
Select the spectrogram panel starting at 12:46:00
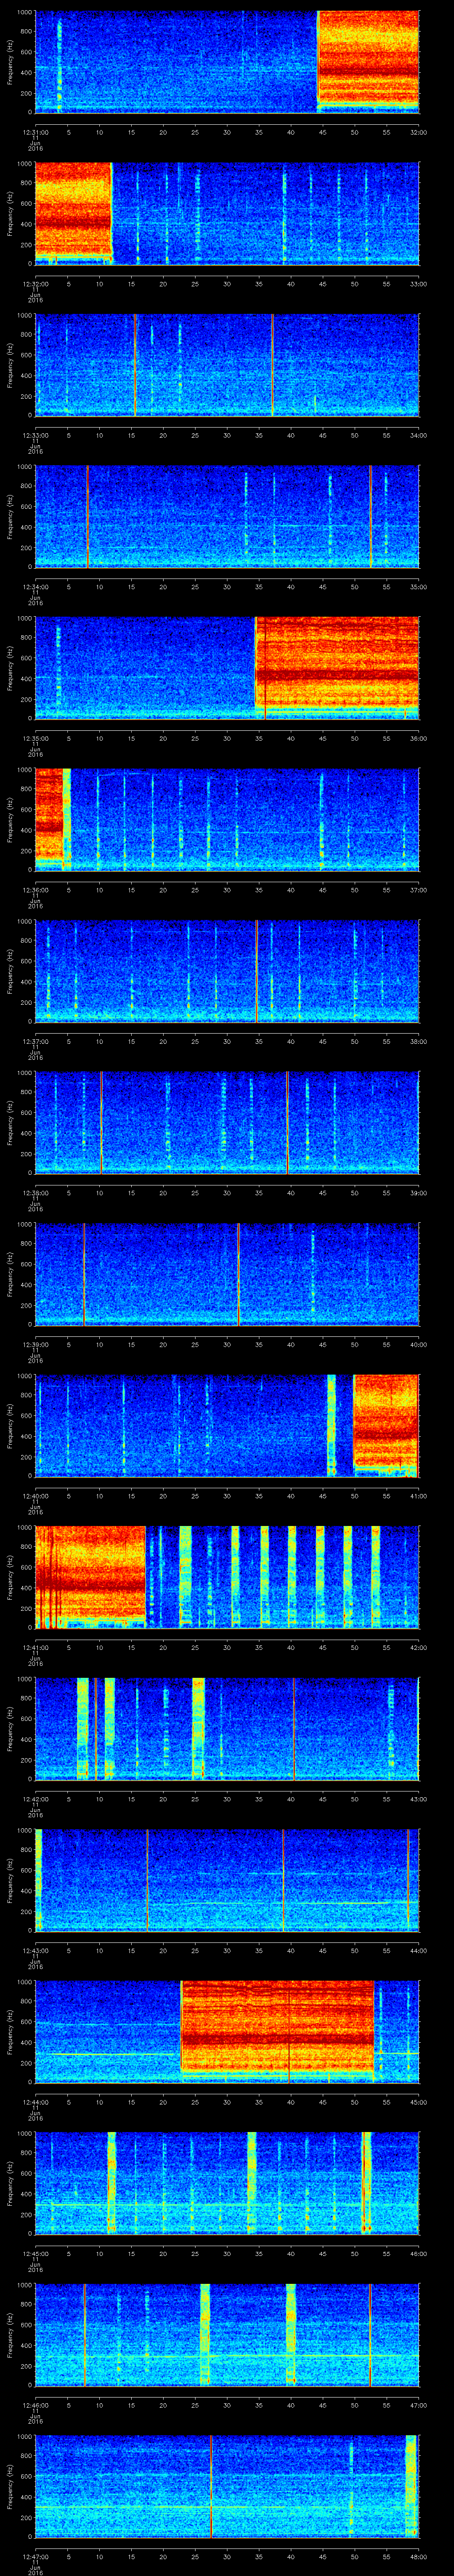[x=227, y=2334]
